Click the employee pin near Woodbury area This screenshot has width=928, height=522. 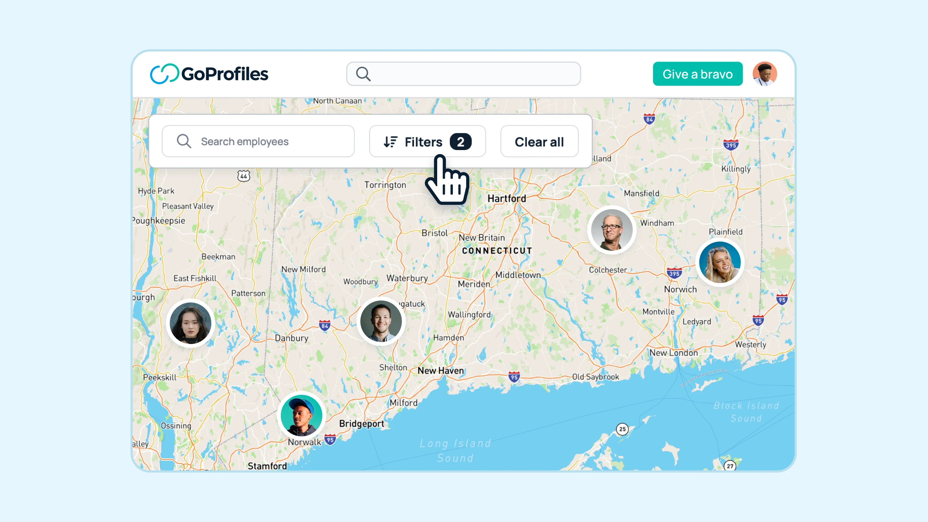380,321
